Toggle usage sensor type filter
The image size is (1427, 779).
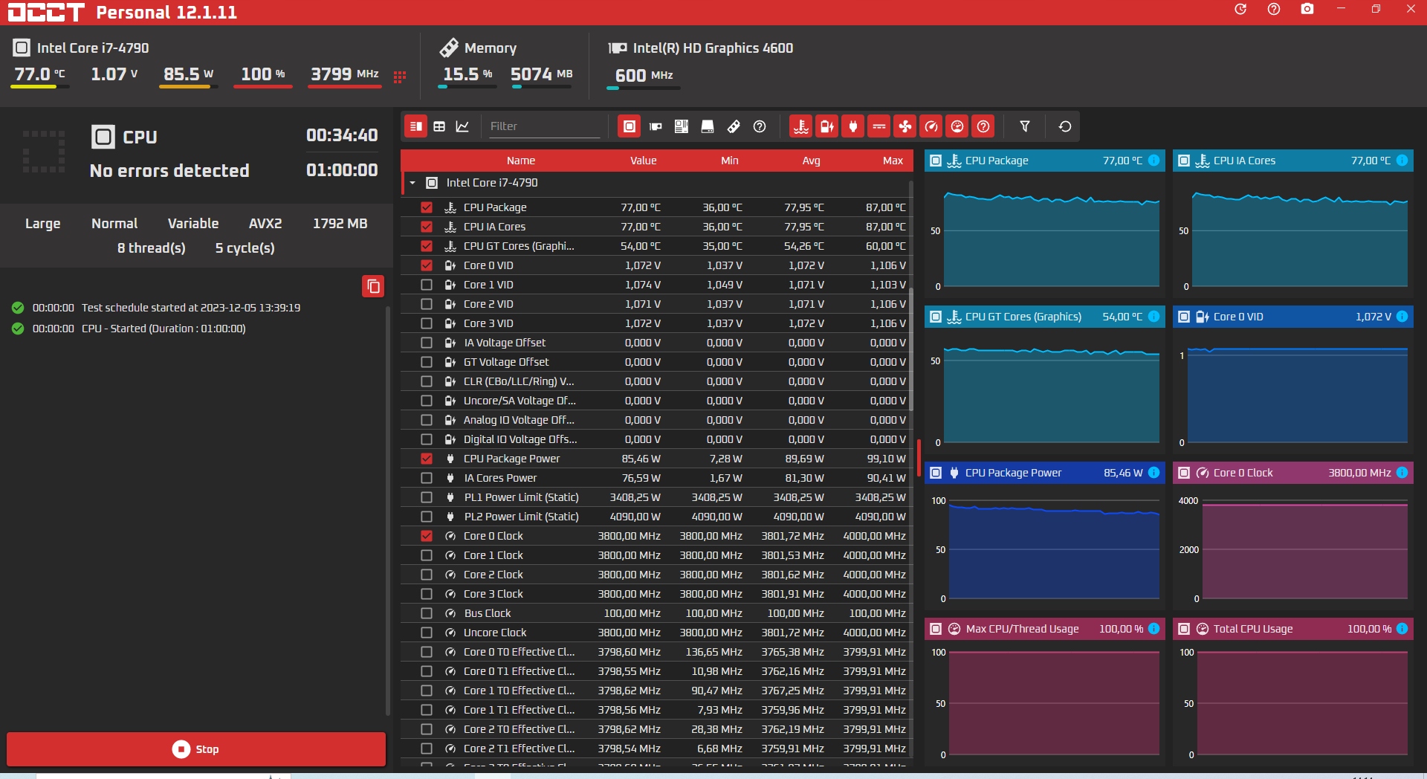point(957,126)
